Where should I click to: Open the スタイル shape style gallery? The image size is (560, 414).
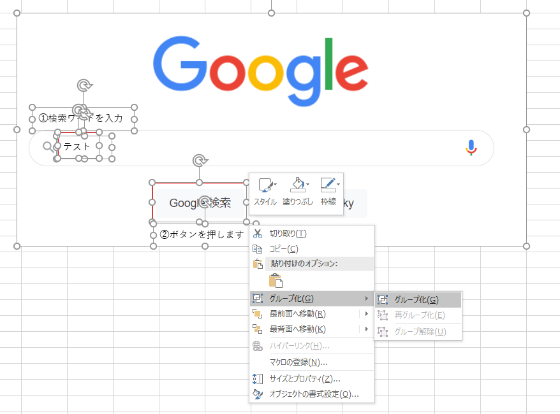pos(265,192)
